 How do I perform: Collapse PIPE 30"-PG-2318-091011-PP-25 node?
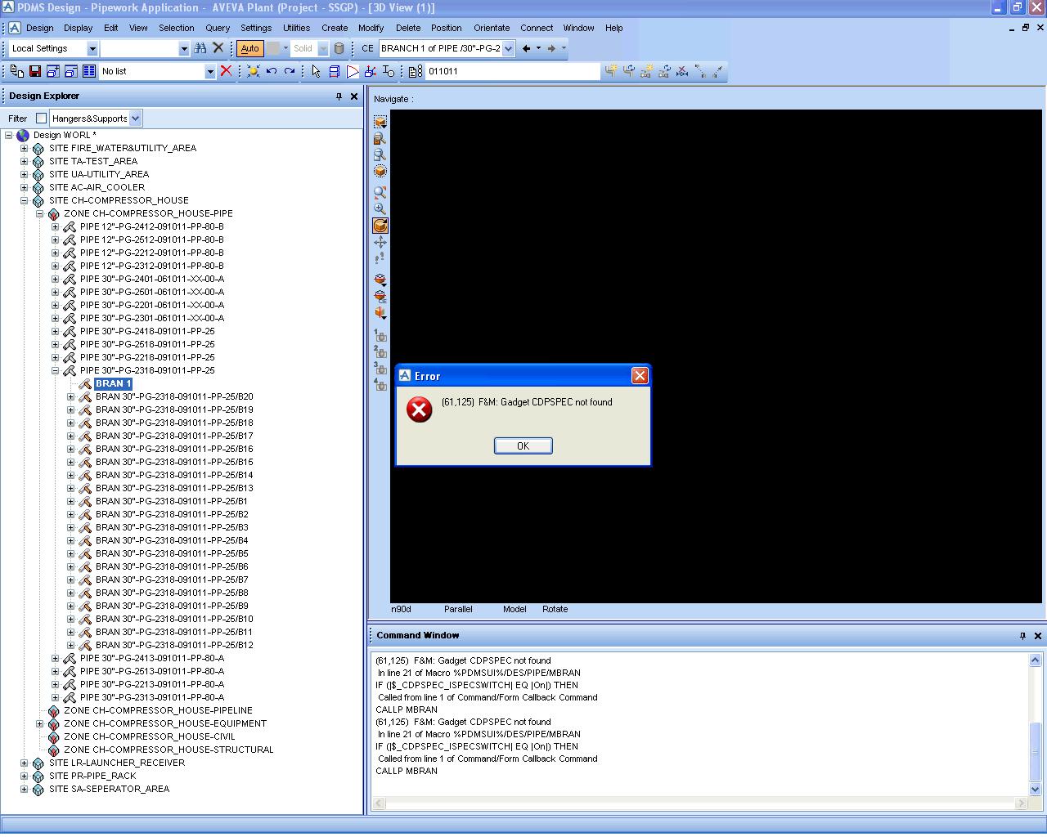[56, 370]
